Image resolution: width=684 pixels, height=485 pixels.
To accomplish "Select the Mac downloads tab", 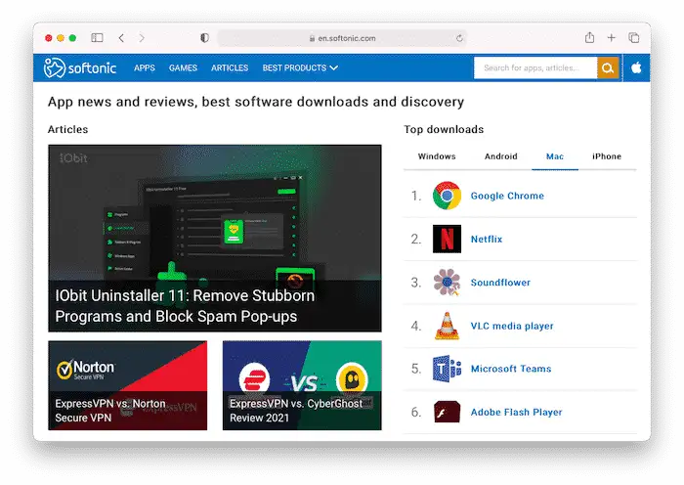I will tap(555, 156).
